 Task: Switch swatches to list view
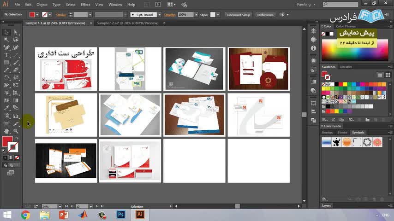coord(380,75)
